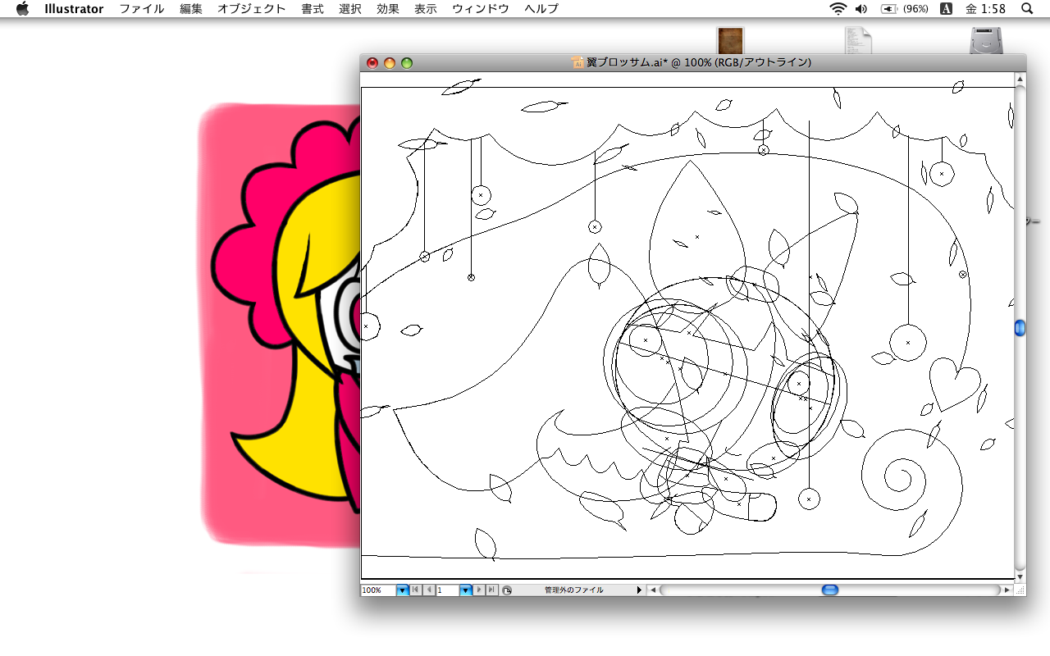Open the オブジェクト menu
This screenshot has width=1050, height=656.
tap(252, 9)
